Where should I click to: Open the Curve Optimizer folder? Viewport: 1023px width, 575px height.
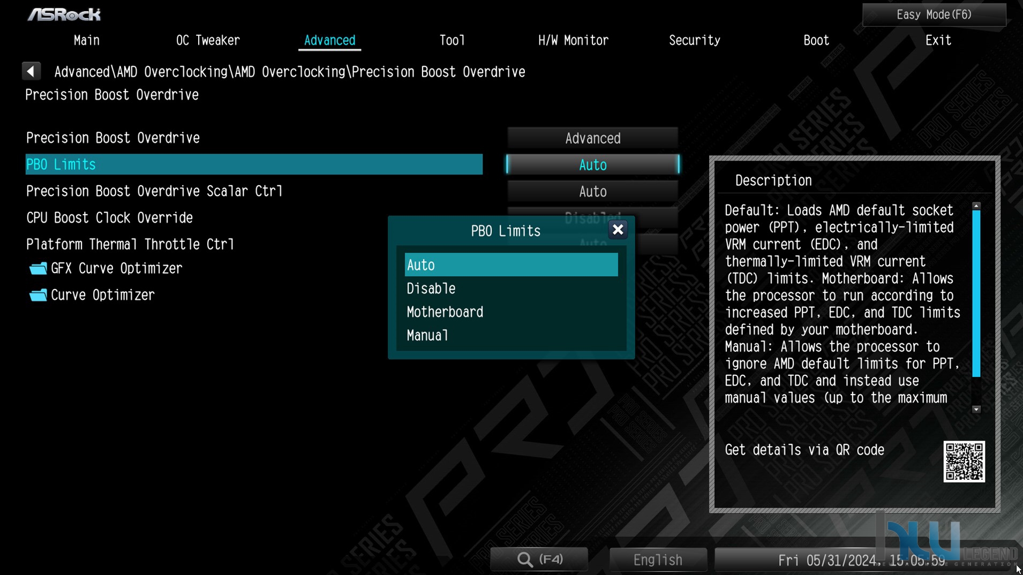click(x=92, y=295)
